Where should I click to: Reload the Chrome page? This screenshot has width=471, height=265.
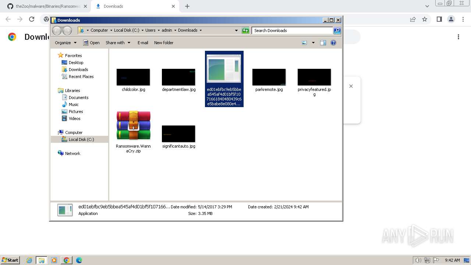pos(32,19)
